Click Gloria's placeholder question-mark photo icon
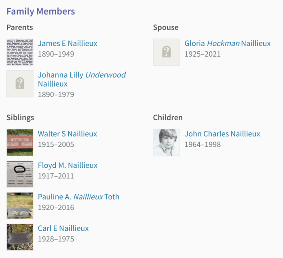This screenshot has height=258, width=283. pos(166,52)
